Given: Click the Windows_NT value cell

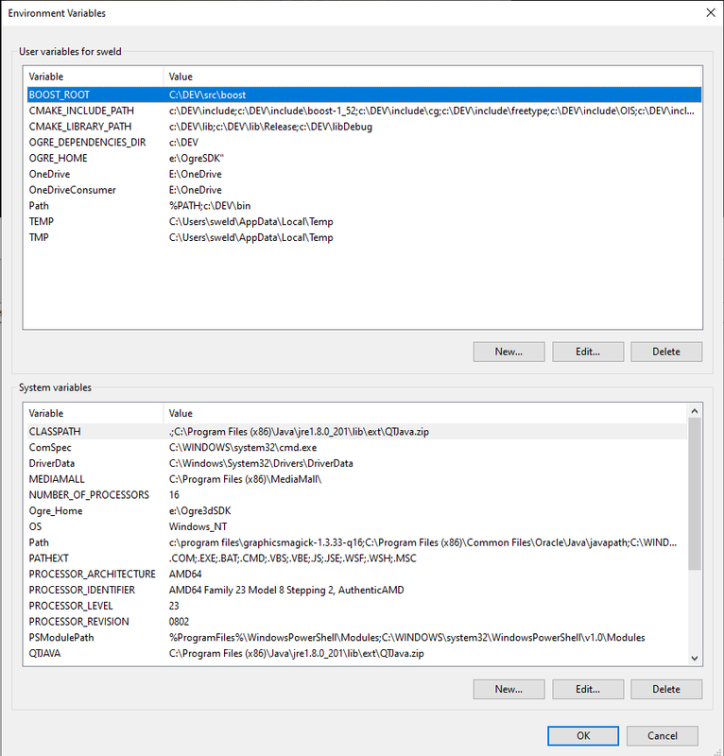Looking at the screenshot, I should [x=198, y=526].
